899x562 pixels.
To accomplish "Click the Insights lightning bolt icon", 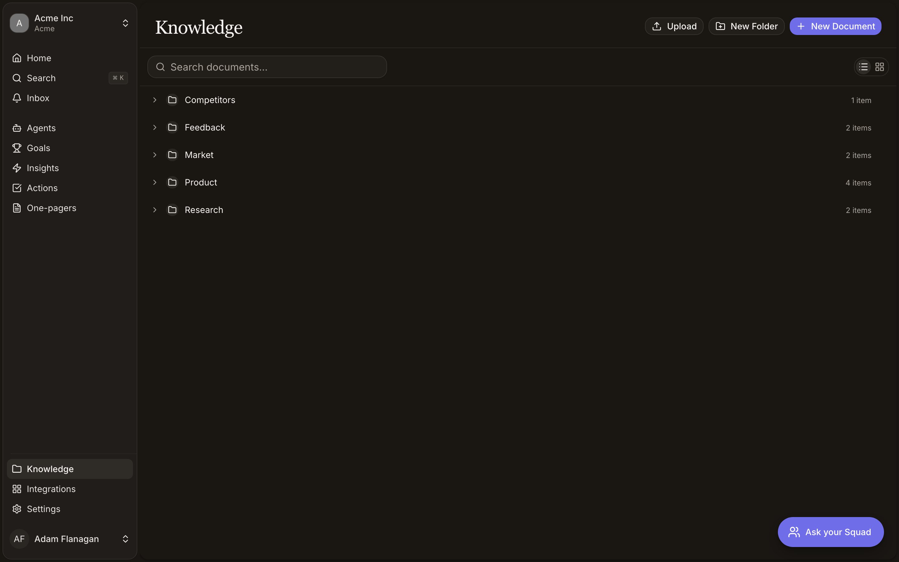I will pyautogui.click(x=17, y=168).
